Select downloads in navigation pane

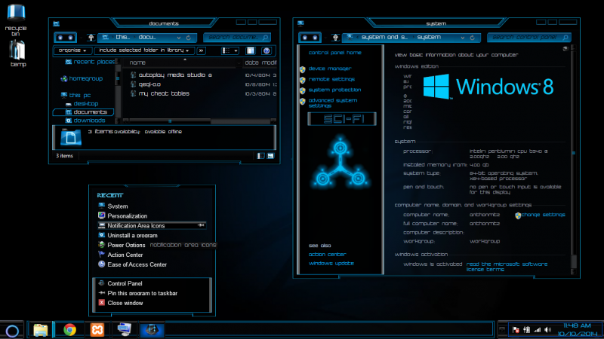coord(85,121)
